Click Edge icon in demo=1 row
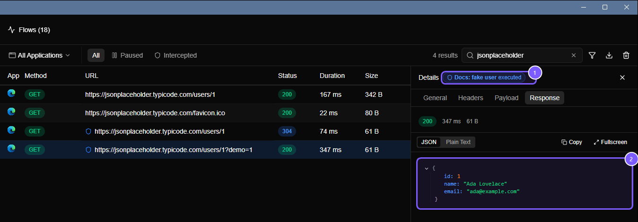 [11, 149]
